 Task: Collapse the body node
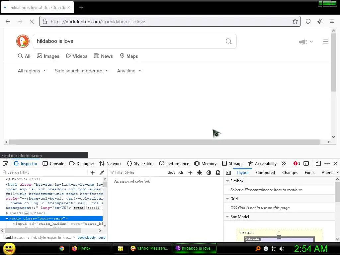click(7, 218)
